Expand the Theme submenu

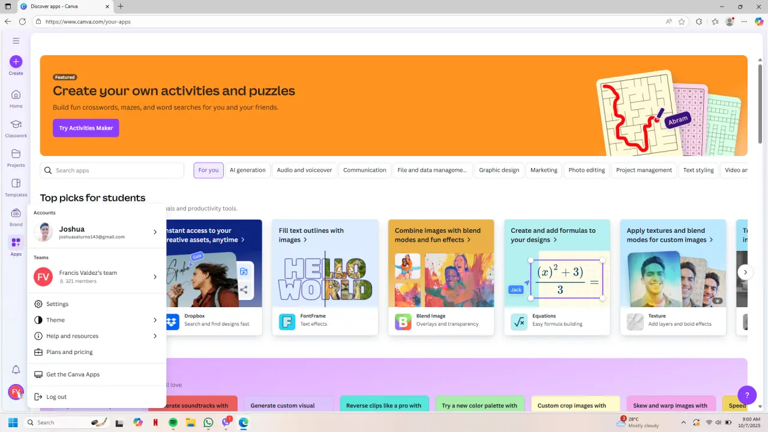tap(97, 320)
